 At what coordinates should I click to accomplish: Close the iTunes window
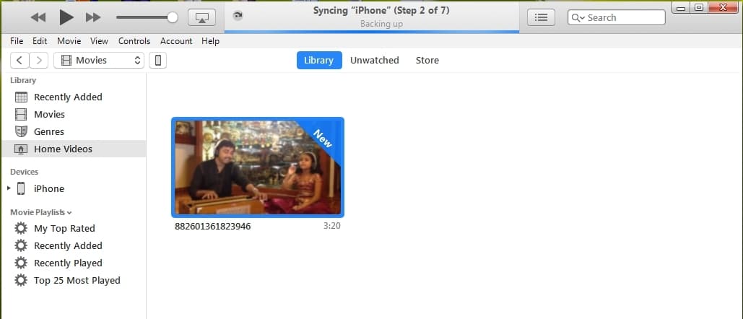(x=724, y=7)
